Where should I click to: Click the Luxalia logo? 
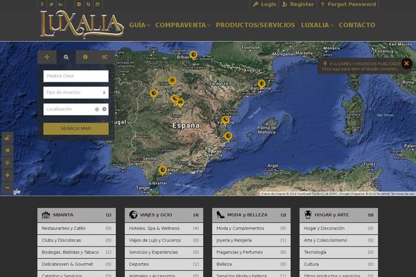[x=82, y=24]
